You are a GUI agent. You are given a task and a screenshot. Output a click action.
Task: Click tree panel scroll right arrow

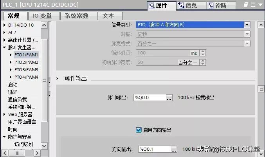click(37, 153)
